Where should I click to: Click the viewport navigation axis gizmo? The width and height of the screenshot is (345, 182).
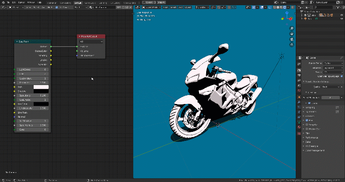(287, 17)
